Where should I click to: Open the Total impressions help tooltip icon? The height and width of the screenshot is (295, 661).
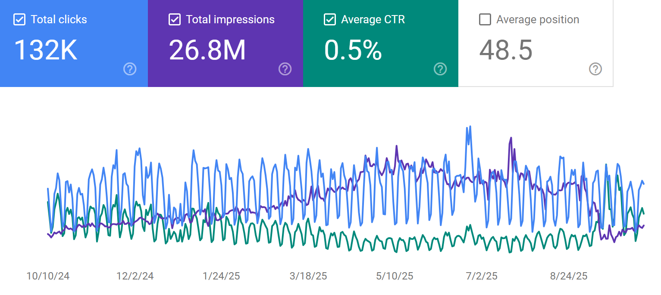coord(285,69)
